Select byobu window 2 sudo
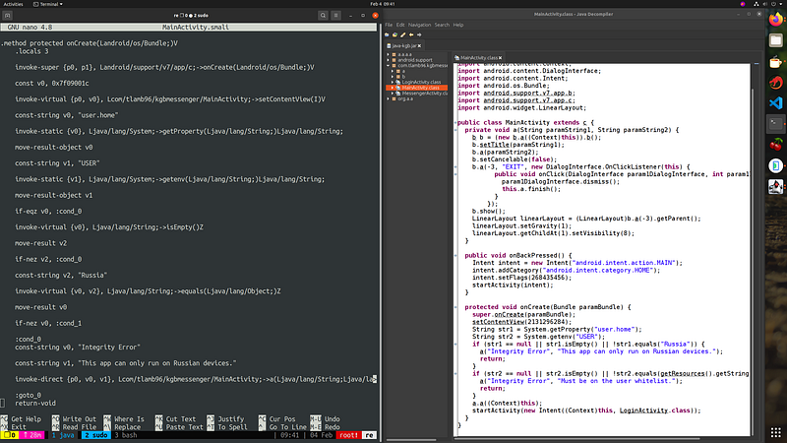 click(95, 435)
